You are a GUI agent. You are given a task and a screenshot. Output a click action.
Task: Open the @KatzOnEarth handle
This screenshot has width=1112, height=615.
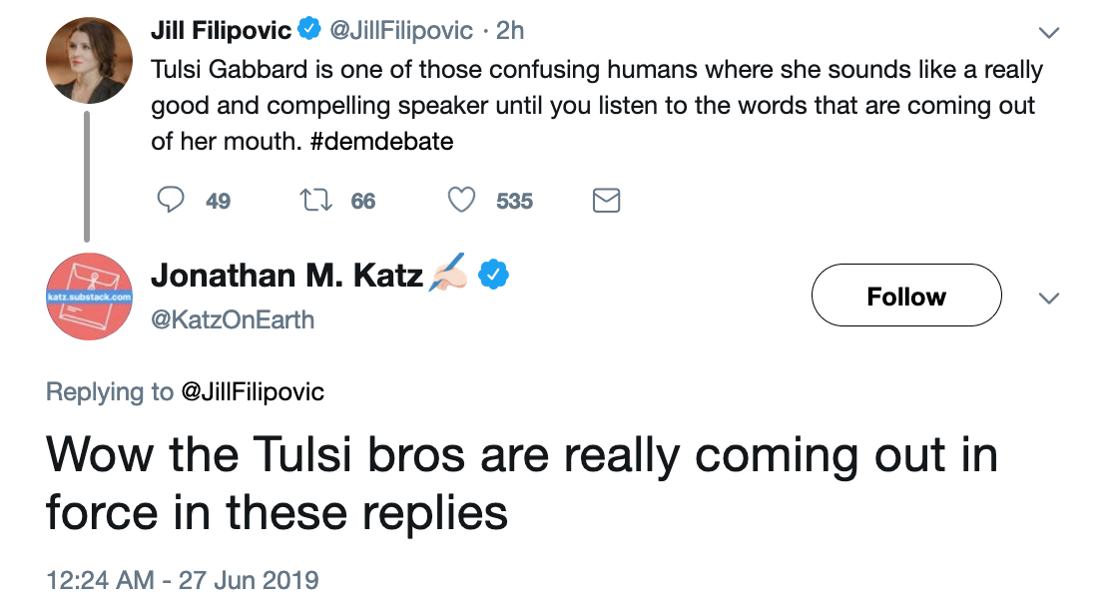pyautogui.click(x=233, y=319)
